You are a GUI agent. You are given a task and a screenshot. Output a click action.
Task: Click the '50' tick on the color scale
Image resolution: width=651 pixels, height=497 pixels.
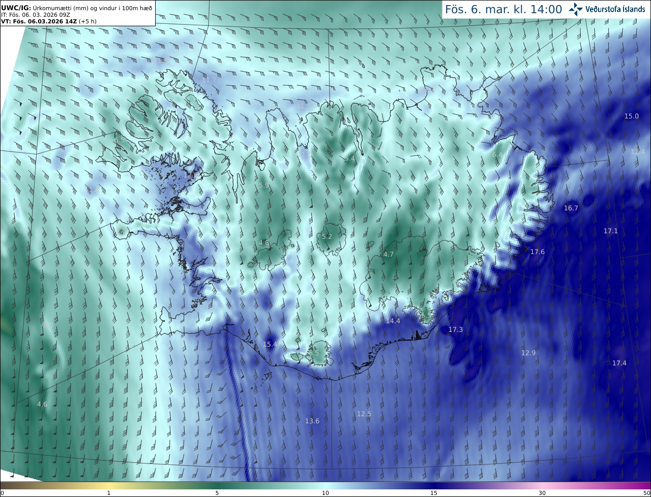pos(647,493)
